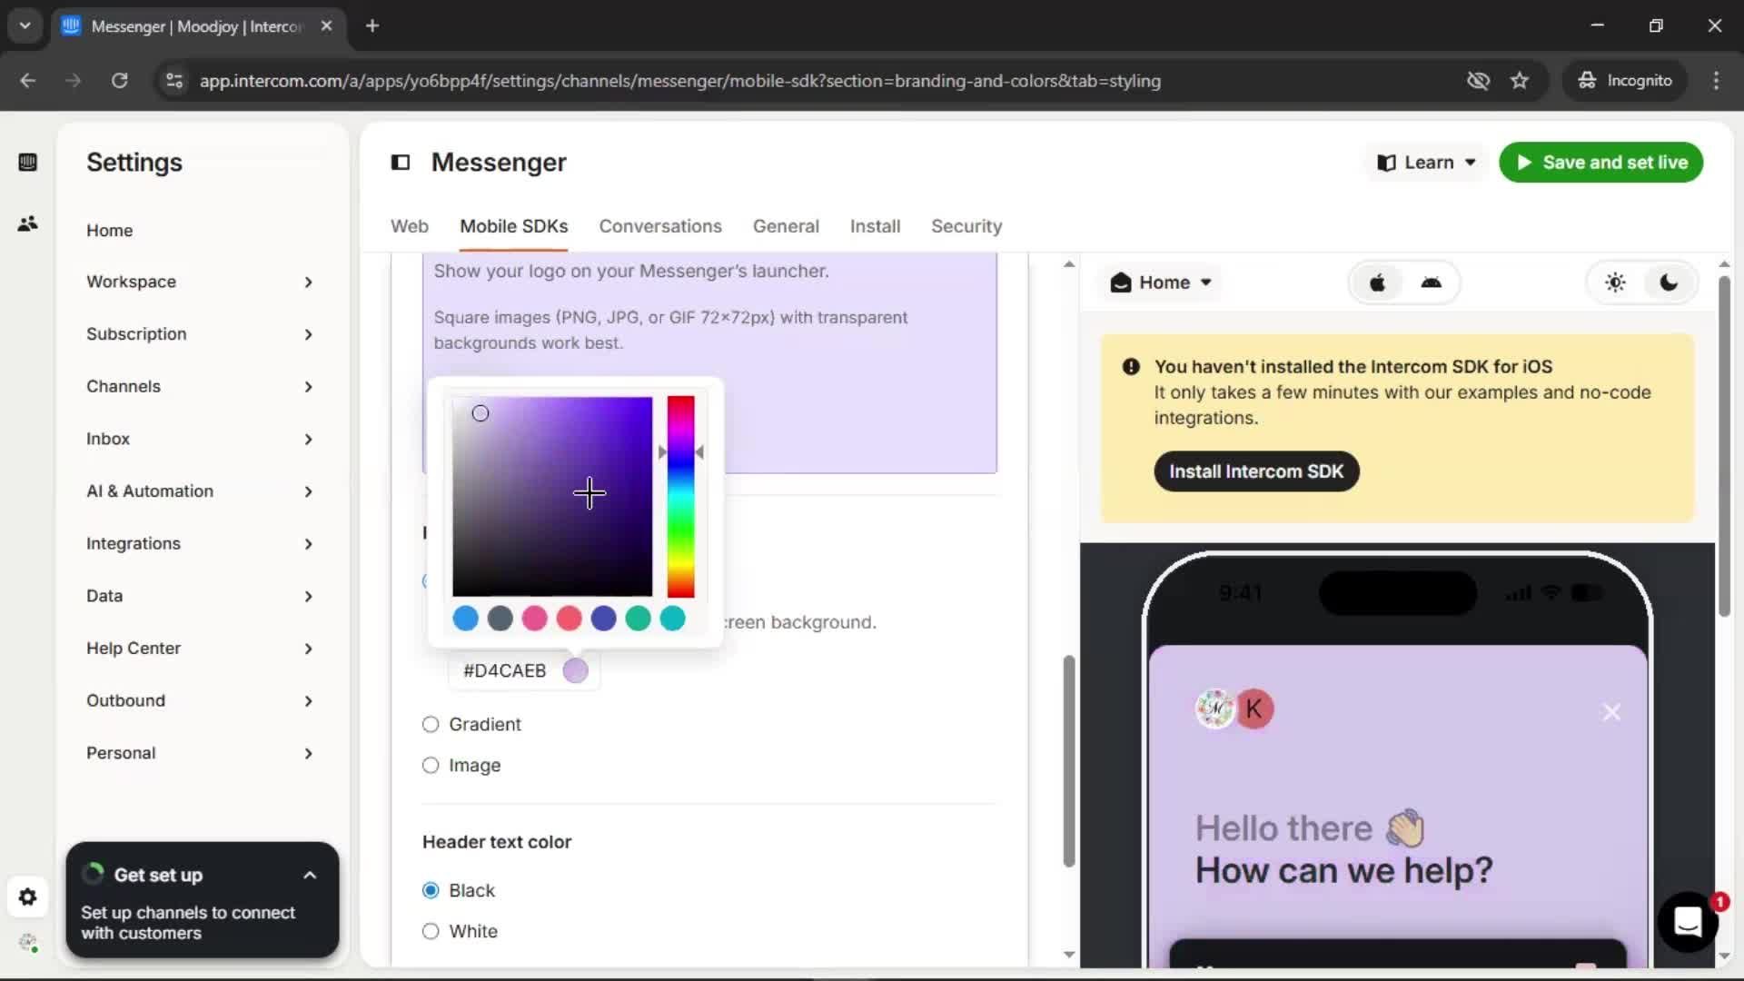Image resolution: width=1744 pixels, height=981 pixels.
Task: Expand the Subscription settings section
Action: click(x=200, y=334)
